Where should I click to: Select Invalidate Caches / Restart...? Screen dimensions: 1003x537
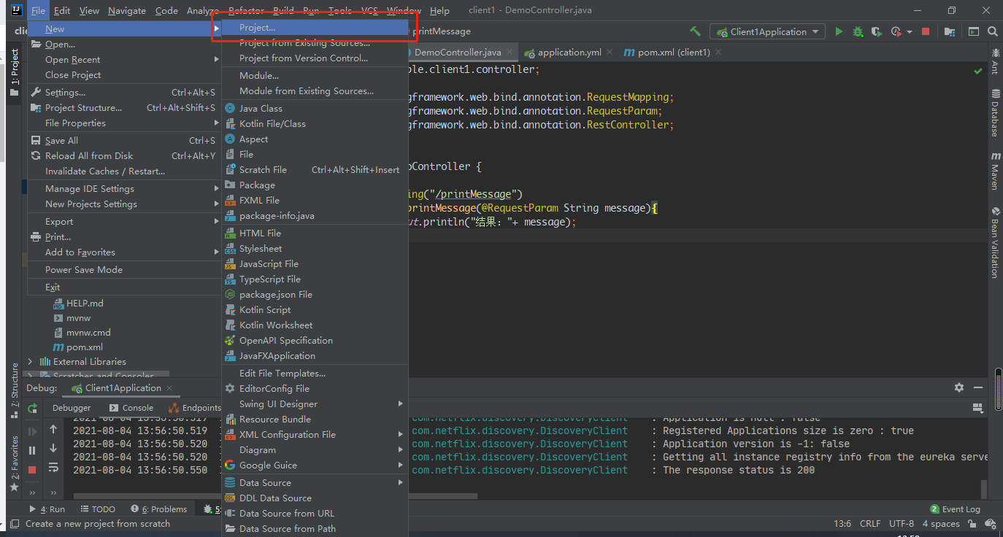[x=124, y=171]
